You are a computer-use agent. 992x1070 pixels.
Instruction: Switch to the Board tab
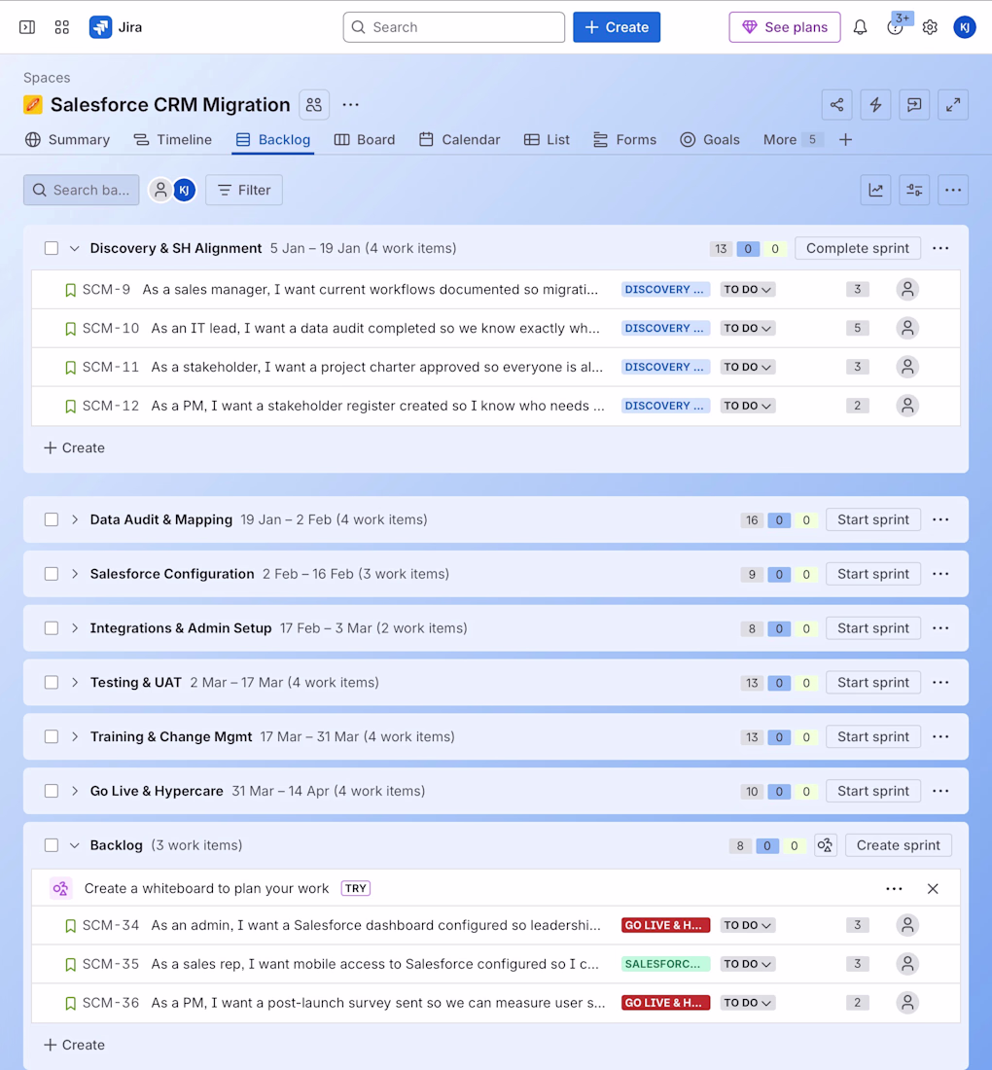point(365,140)
